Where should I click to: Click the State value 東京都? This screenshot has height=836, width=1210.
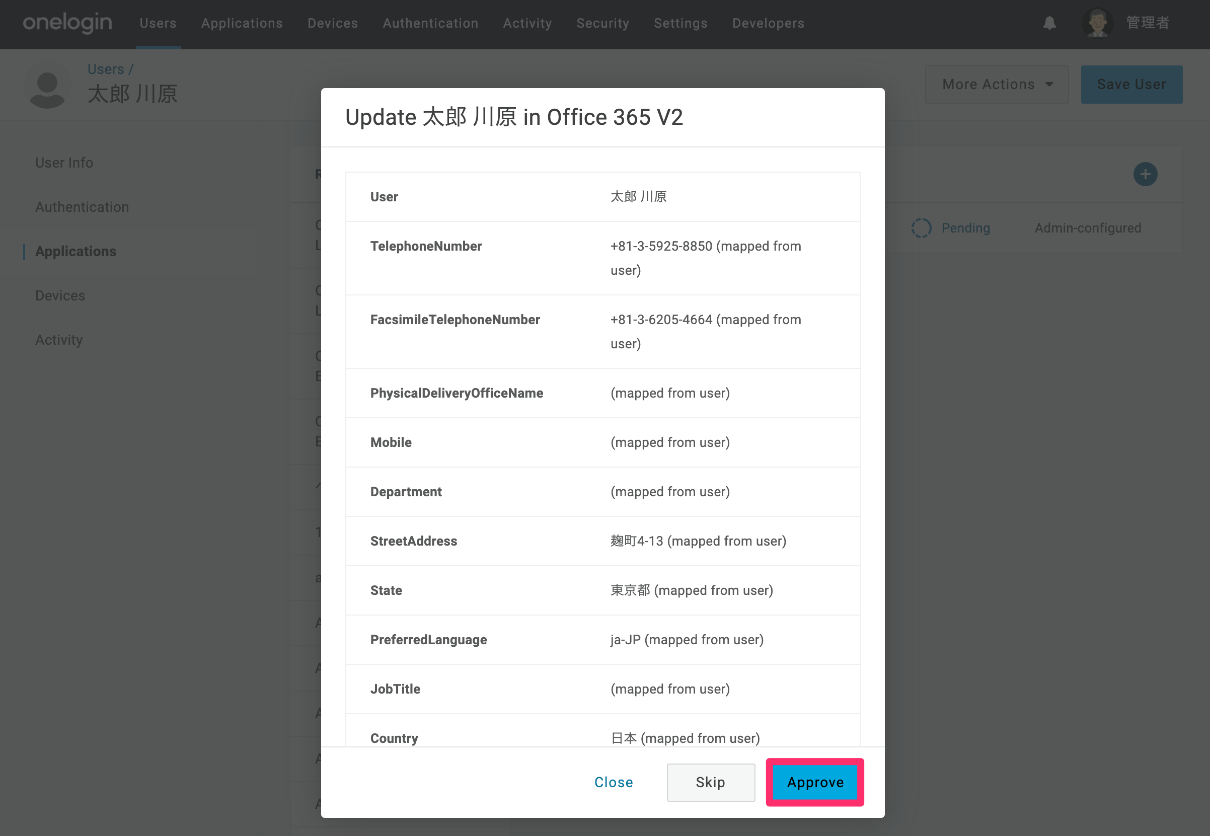(630, 590)
